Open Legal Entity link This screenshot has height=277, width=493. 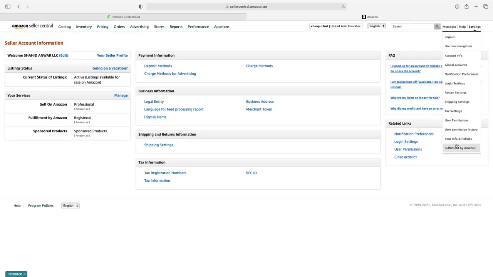coord(154,102)
